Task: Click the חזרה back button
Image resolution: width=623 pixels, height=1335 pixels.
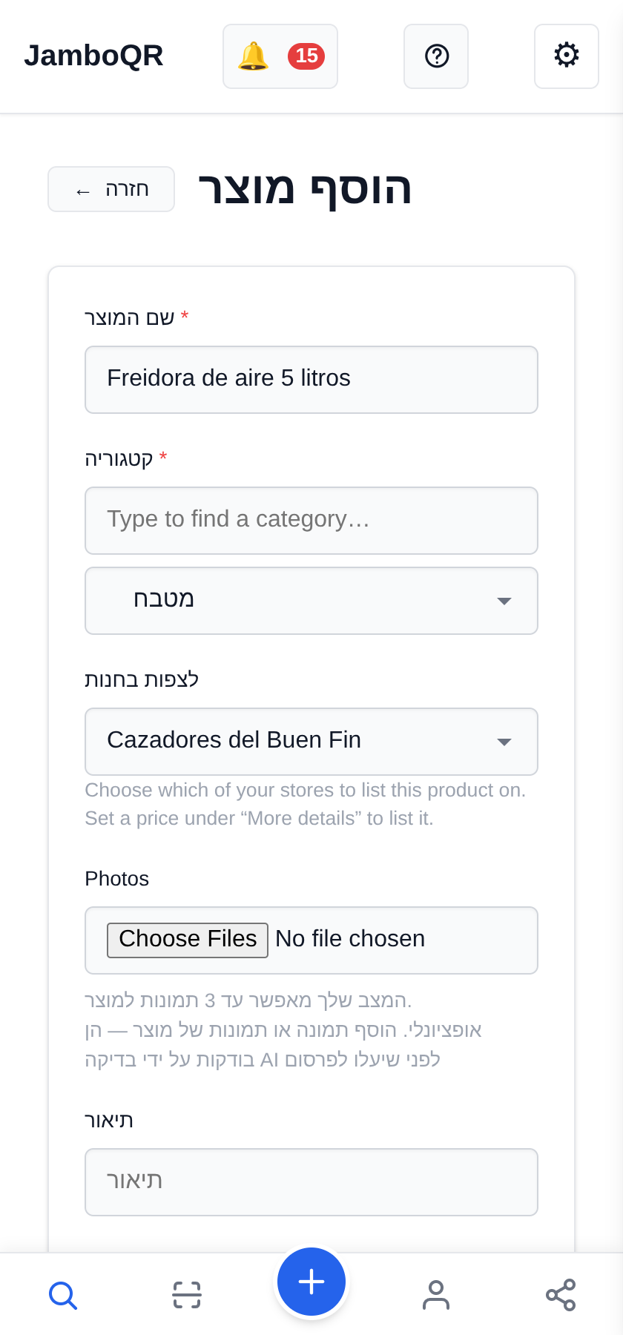Action: [x=111, y=189]
